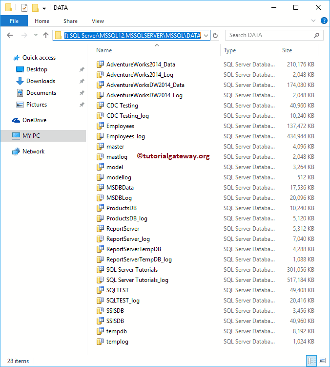This screenshot has height=367, width=330.
Task: Select AdventureWorks2014_Data file icon
Action: tap(100, 65)
